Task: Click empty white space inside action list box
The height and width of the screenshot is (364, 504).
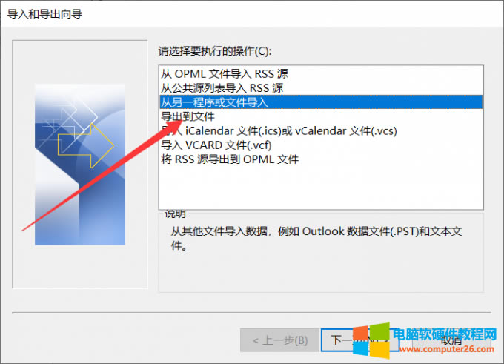Action: [x=321, y=187]
